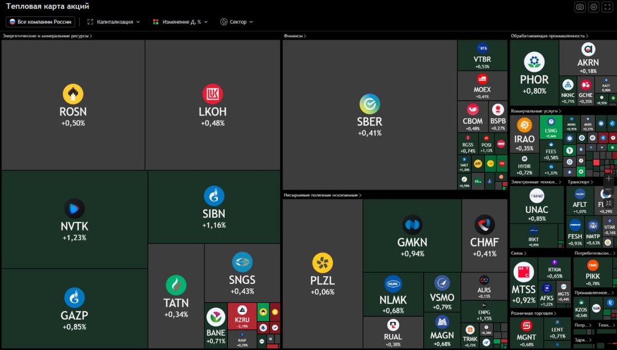Click the ROSN Rosneft logo
The width and height of the screenshot is (617, 350).
coord(73,94)
